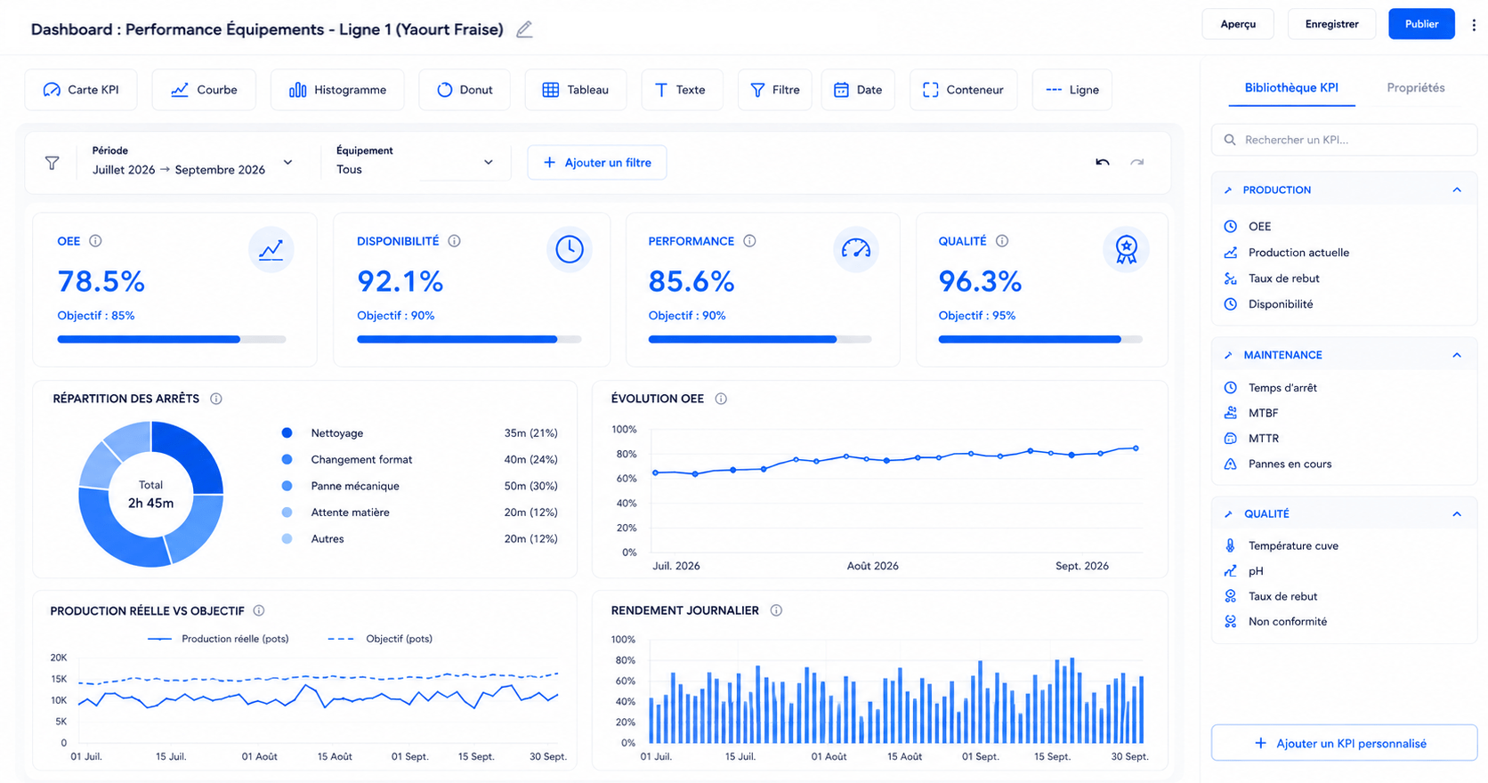Click the undo arrow icon
This screenshot has width=1488, height=783.
[x=1103, y=162]
